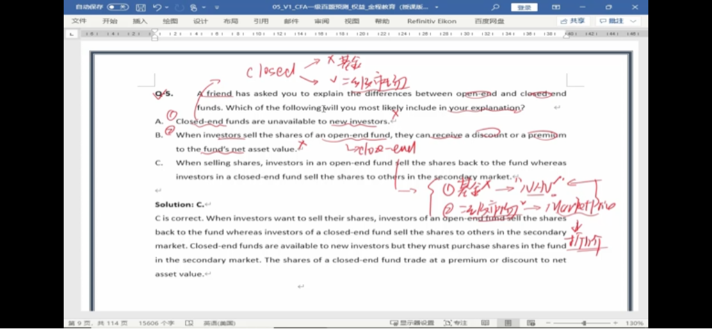
Task: Click the 批注 comments button
Action: (612, 21)
